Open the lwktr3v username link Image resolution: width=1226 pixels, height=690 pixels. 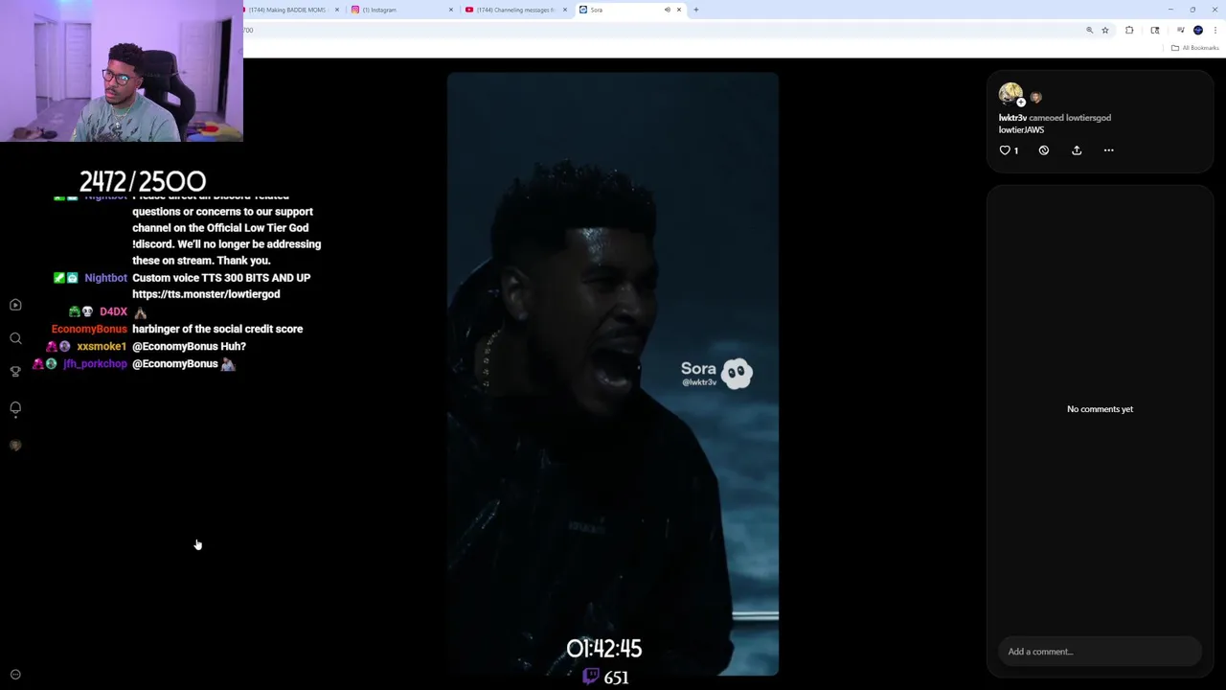[1012, 118]
